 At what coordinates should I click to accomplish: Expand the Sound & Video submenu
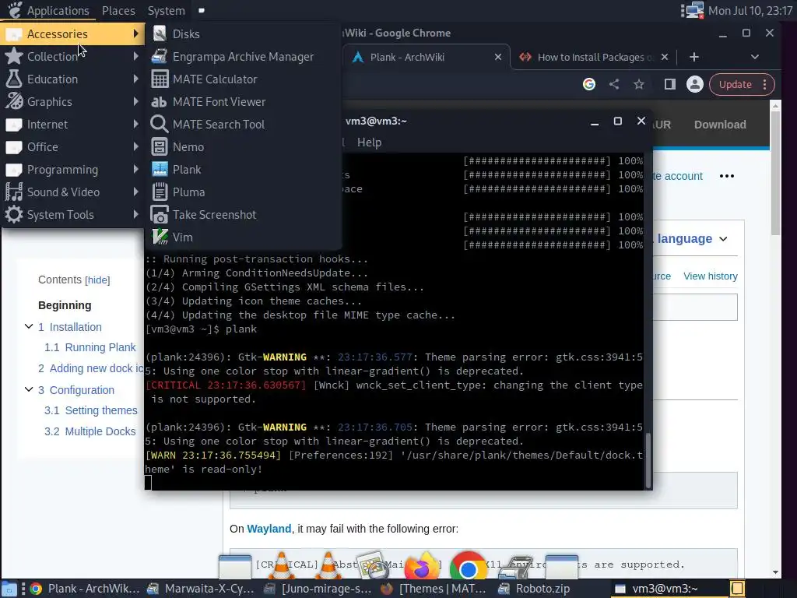[x=72, y=192]
